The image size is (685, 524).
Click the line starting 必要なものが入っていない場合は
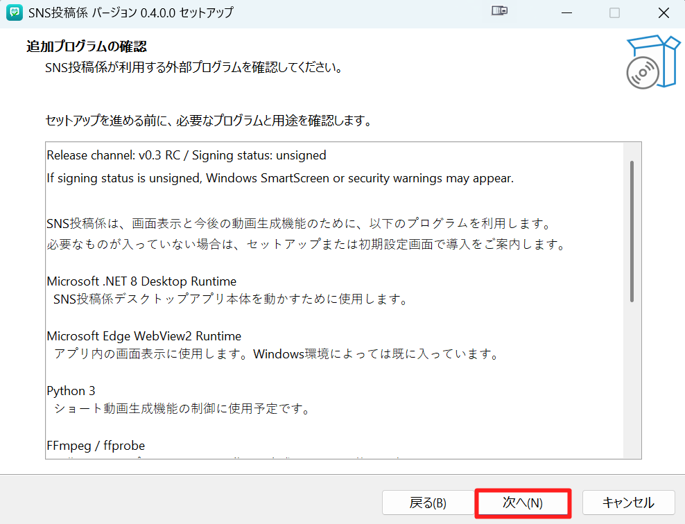pyautogui.click(x=306, y=244)
